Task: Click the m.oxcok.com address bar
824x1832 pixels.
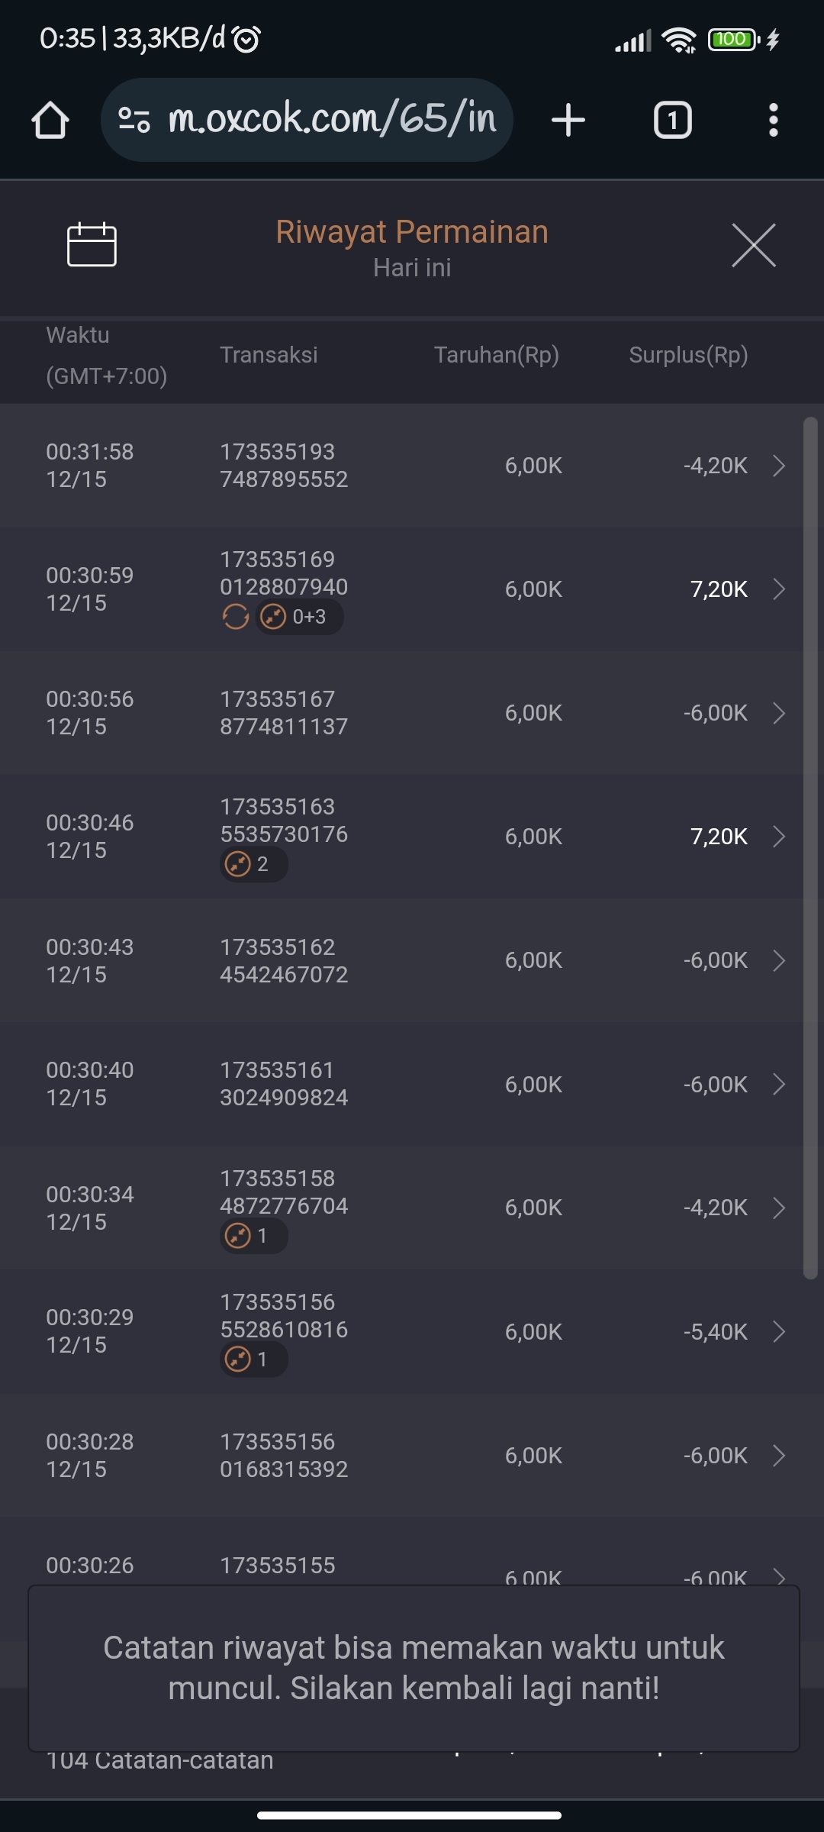Action: coord(331,120)
